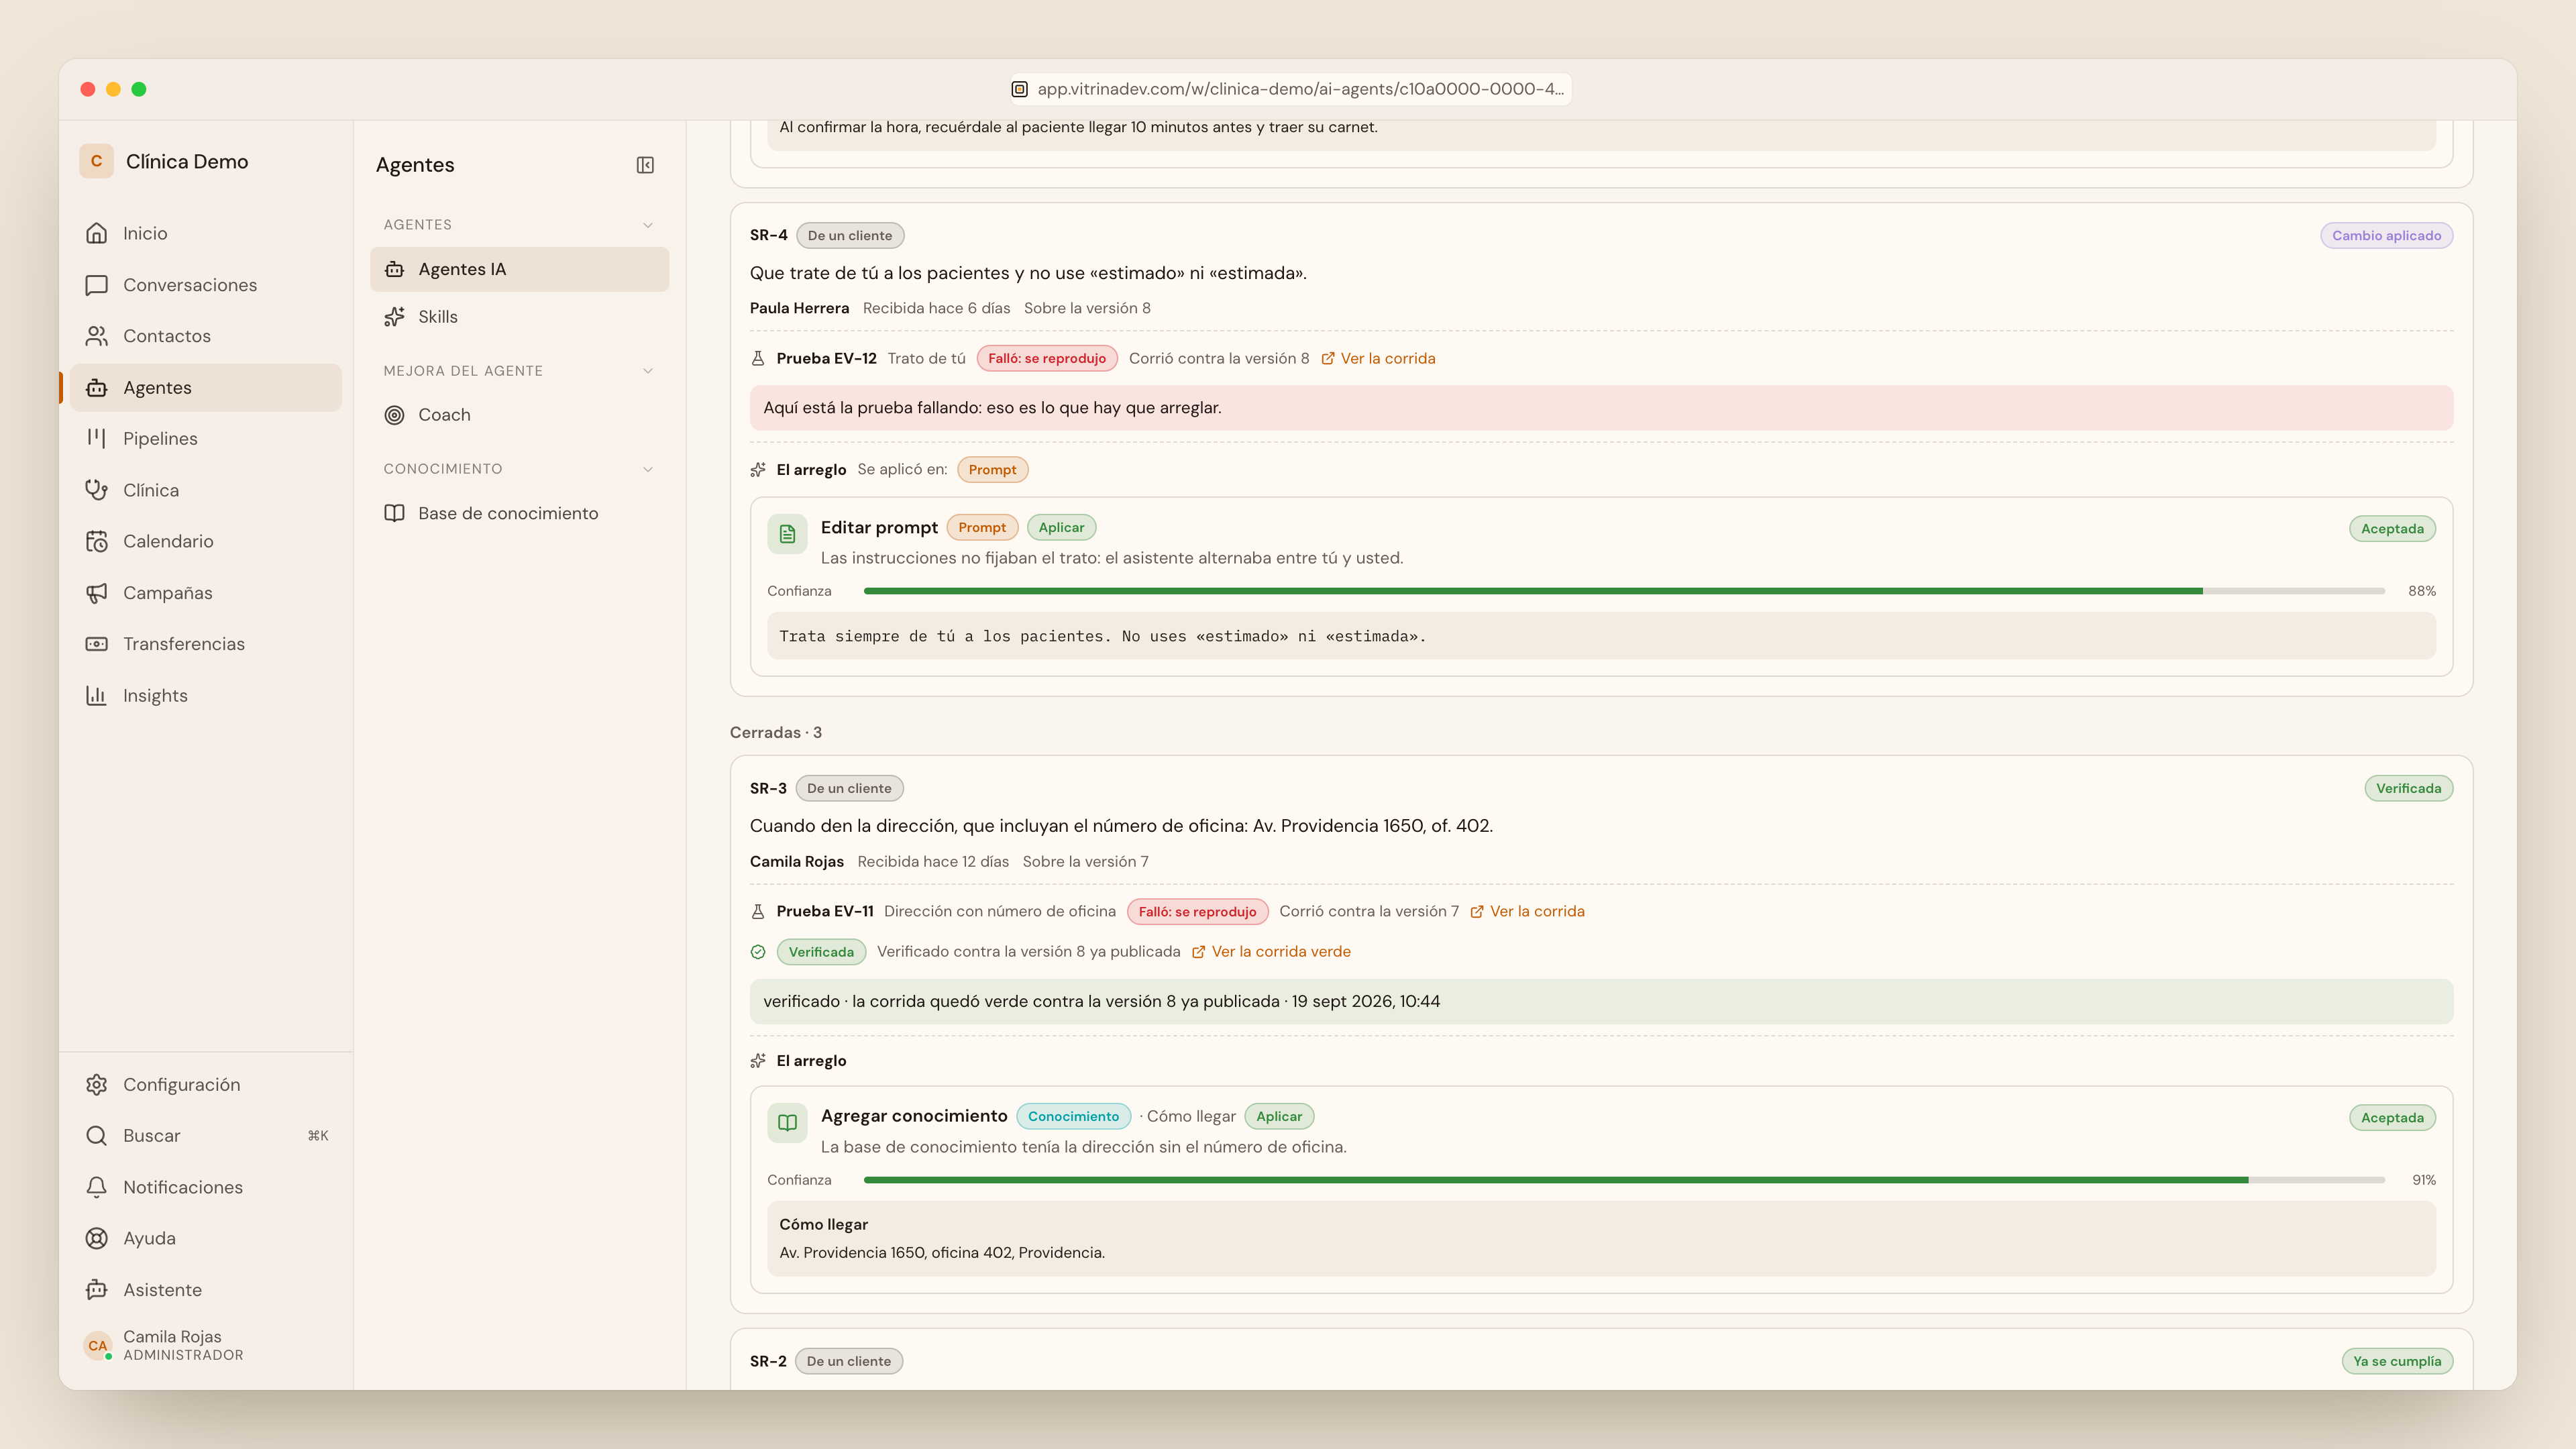Open Clínica stethoscope icon
The image size is (2576, 1449).
tap(96, 490)
